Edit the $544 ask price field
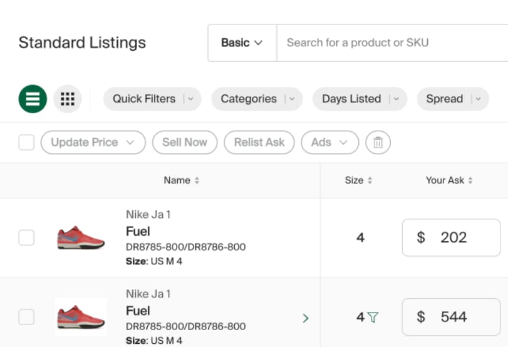Viewport: 508px width, 347px height. pos(451,317)
